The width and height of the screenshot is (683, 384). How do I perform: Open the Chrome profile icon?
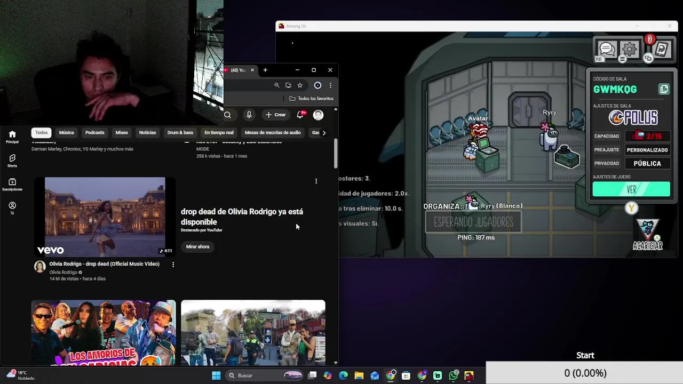(x=317, y=85)
